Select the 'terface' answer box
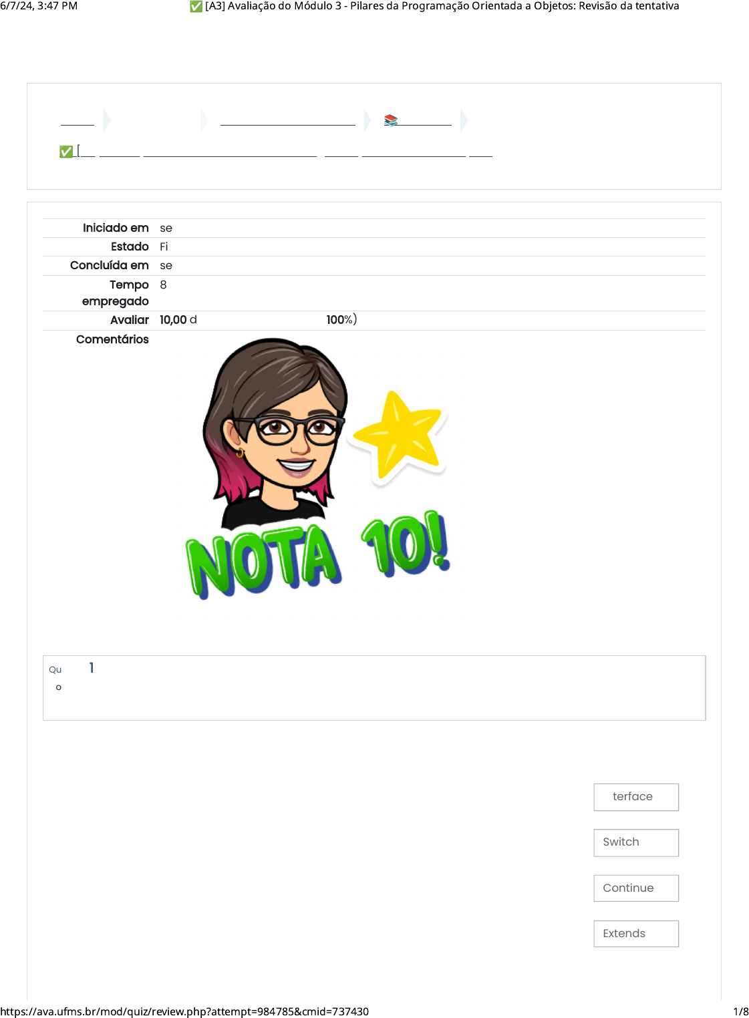 click(x=636, y=797)
